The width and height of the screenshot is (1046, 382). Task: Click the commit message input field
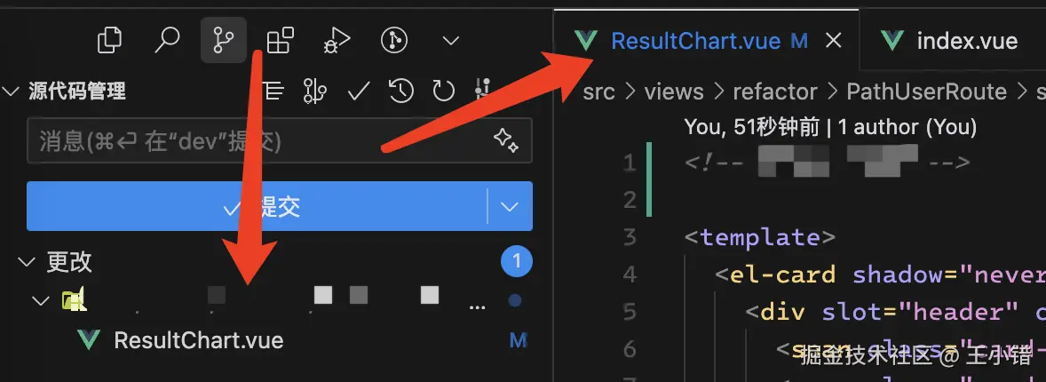(258, 140)
